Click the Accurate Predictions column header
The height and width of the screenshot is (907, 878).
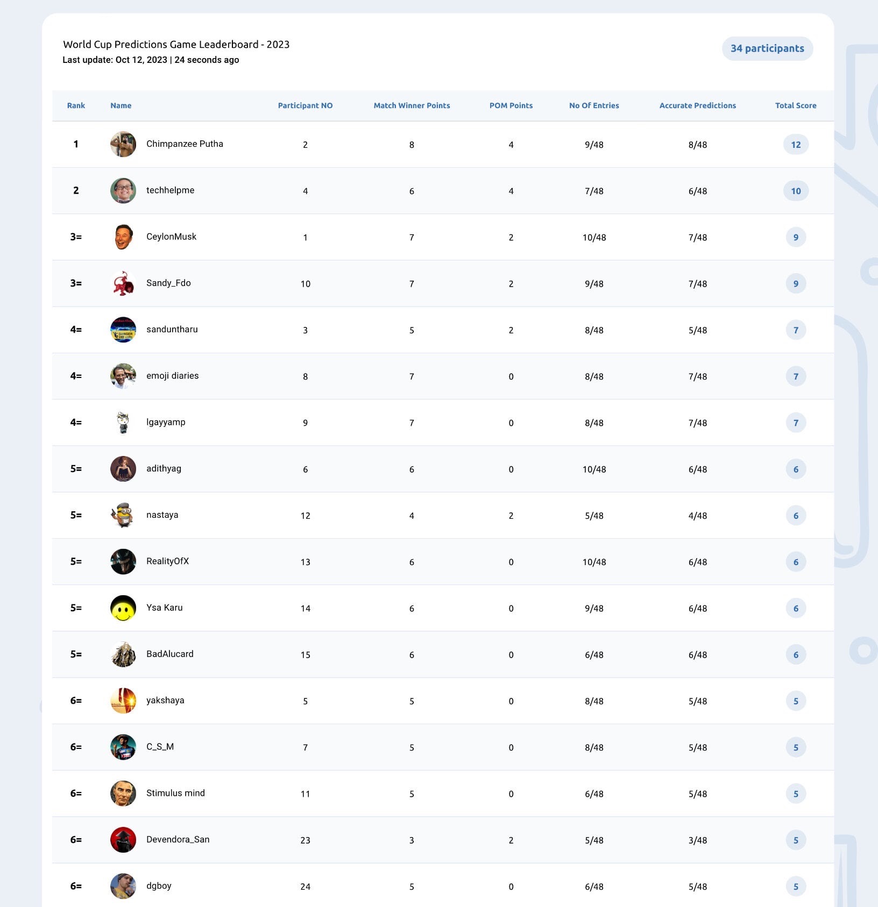click(698, 105)
